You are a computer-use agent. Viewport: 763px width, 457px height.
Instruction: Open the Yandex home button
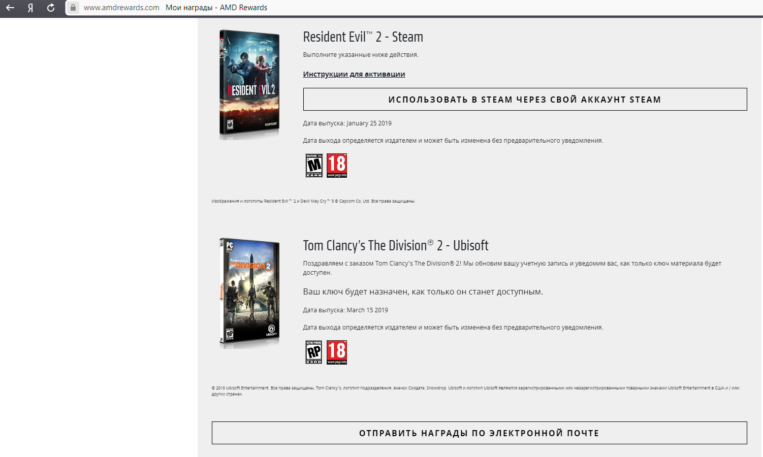click(x=30, y=8)
